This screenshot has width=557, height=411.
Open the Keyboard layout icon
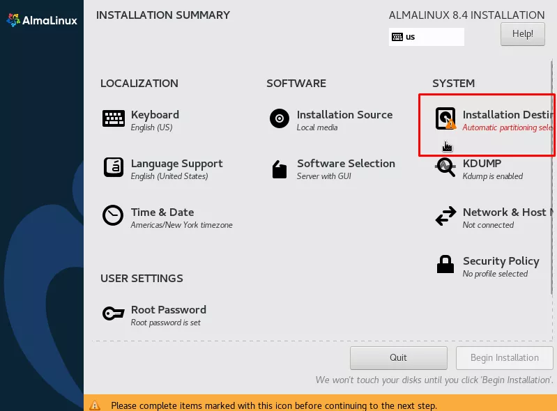point(114,118)
